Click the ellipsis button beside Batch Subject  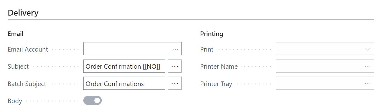[175, 83]
